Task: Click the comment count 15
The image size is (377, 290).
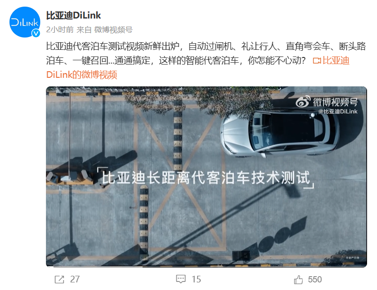Action: 196,280
